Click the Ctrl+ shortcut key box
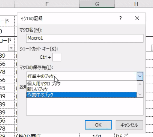 56,57
